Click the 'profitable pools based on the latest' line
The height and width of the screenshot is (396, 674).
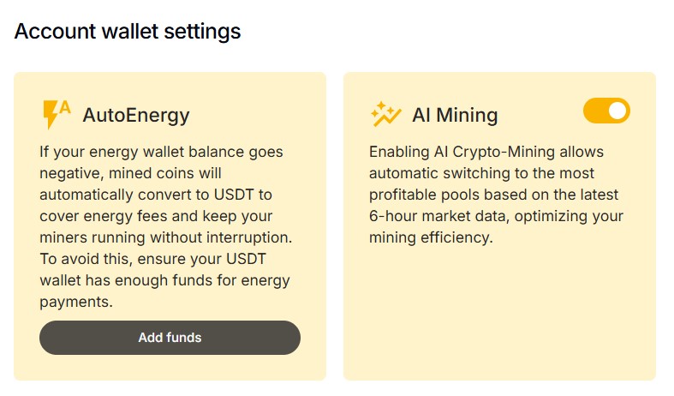493,195
